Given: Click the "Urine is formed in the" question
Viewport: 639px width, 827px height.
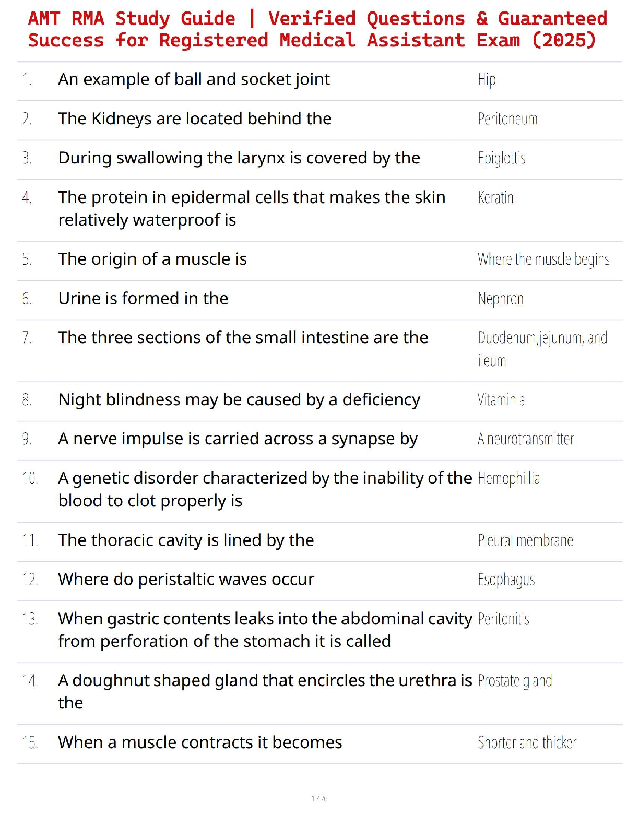Looking at the screenshot, I should (143, 298).
